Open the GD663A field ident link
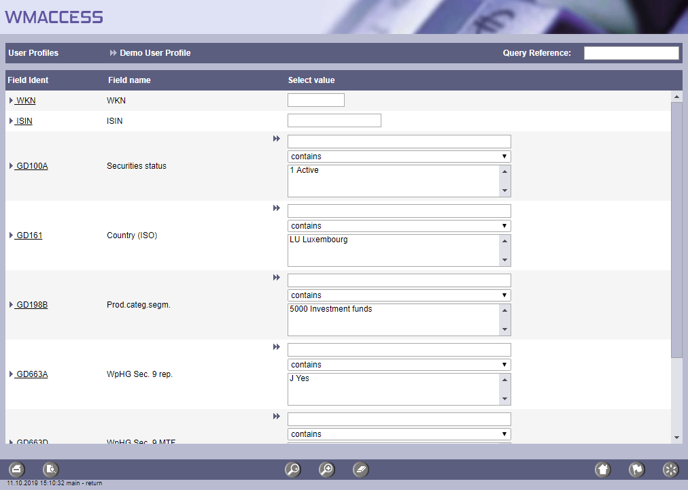This screenshot has height=490, width=688. click(31, 374)
